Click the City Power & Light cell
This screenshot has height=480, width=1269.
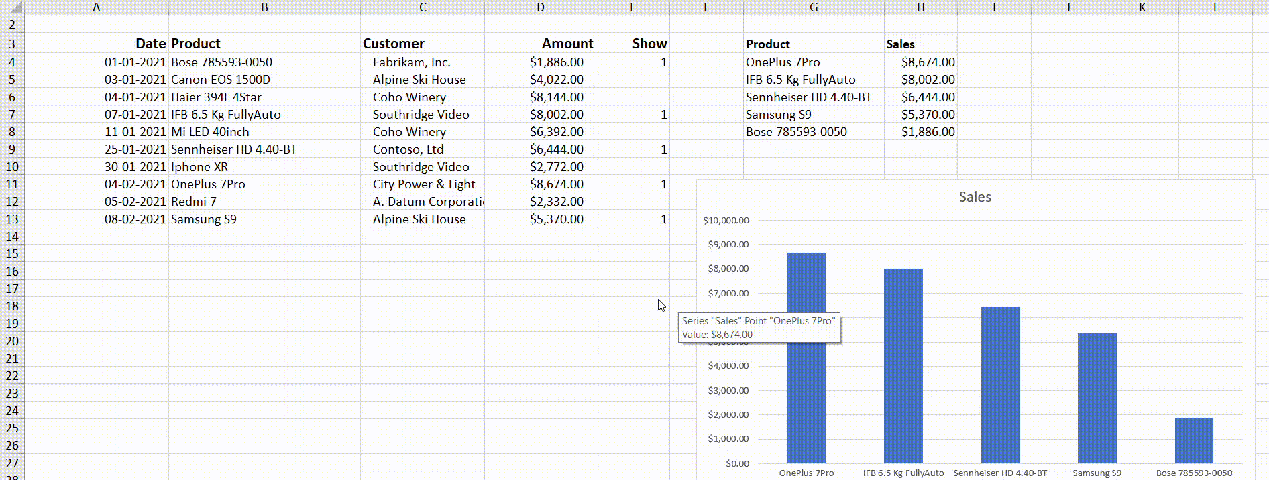coord(423,184)
